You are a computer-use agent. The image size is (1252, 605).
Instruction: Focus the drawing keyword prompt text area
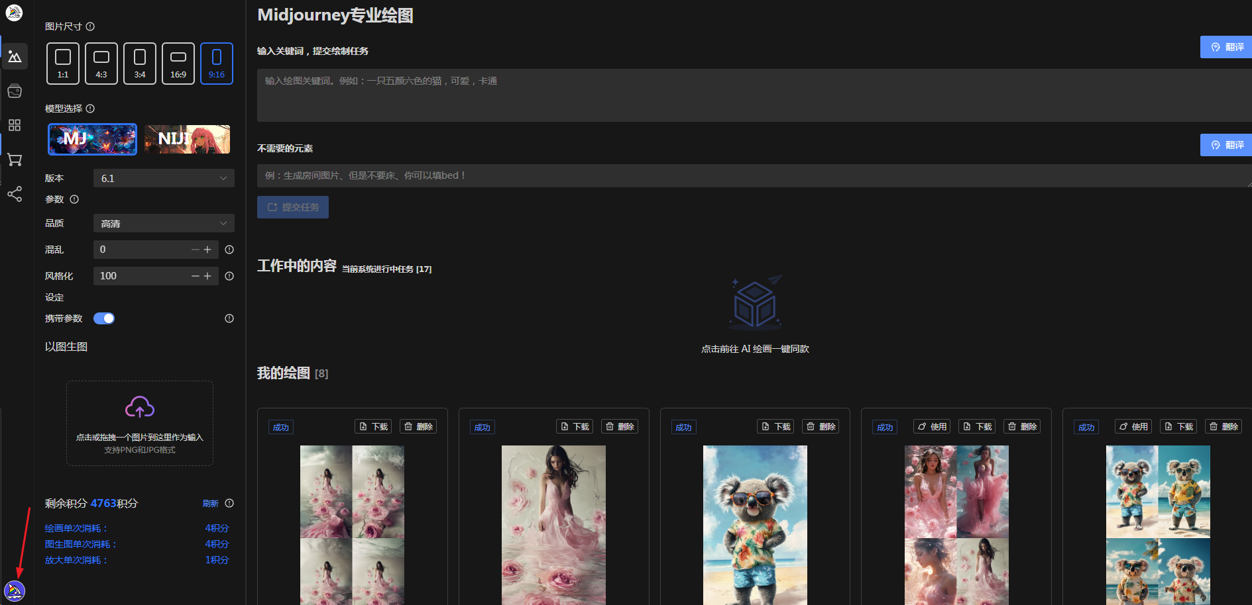coord(754,95)
